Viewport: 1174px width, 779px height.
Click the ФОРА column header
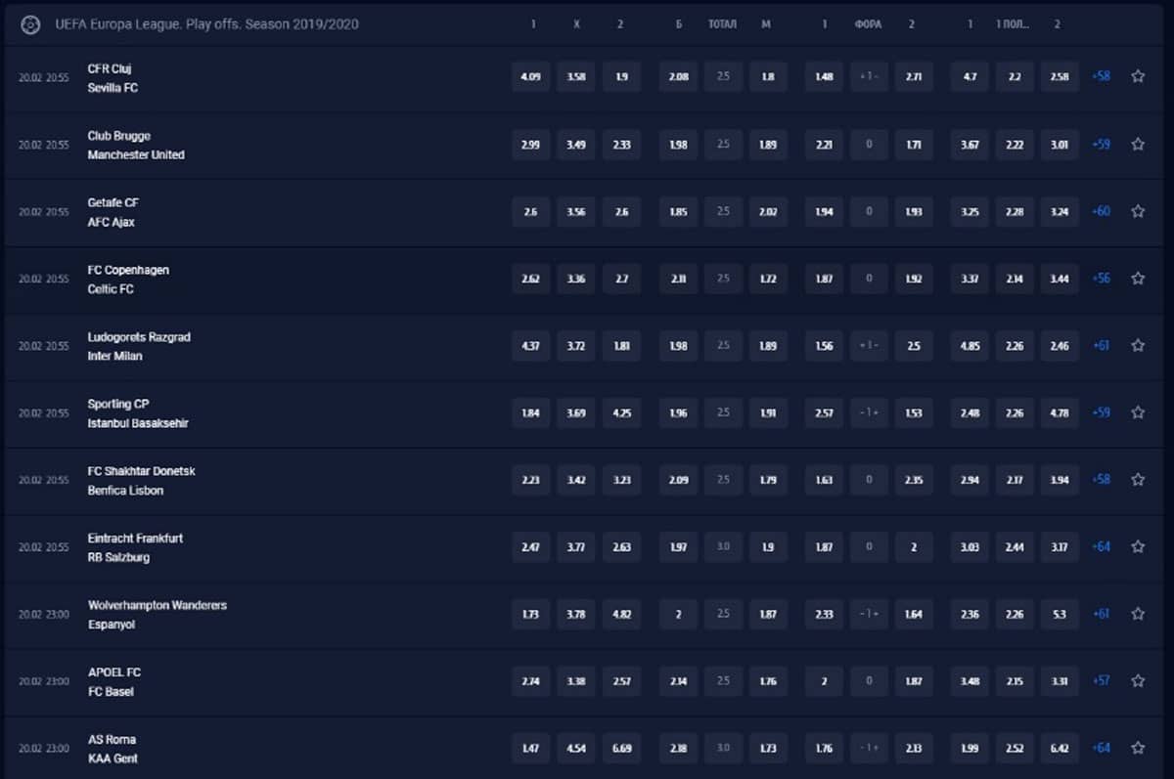(869, 24)
